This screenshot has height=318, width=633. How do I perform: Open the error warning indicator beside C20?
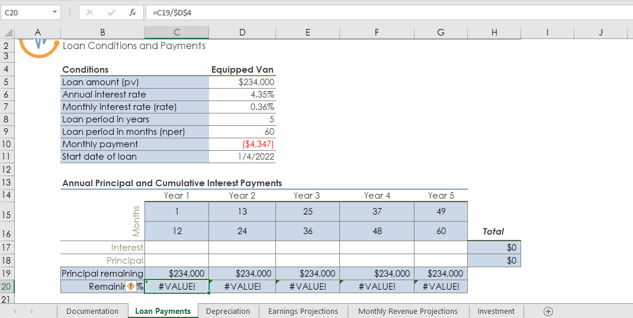click(131, 287)
